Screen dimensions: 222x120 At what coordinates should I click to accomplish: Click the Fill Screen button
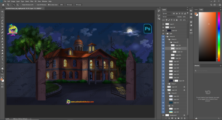78,5
